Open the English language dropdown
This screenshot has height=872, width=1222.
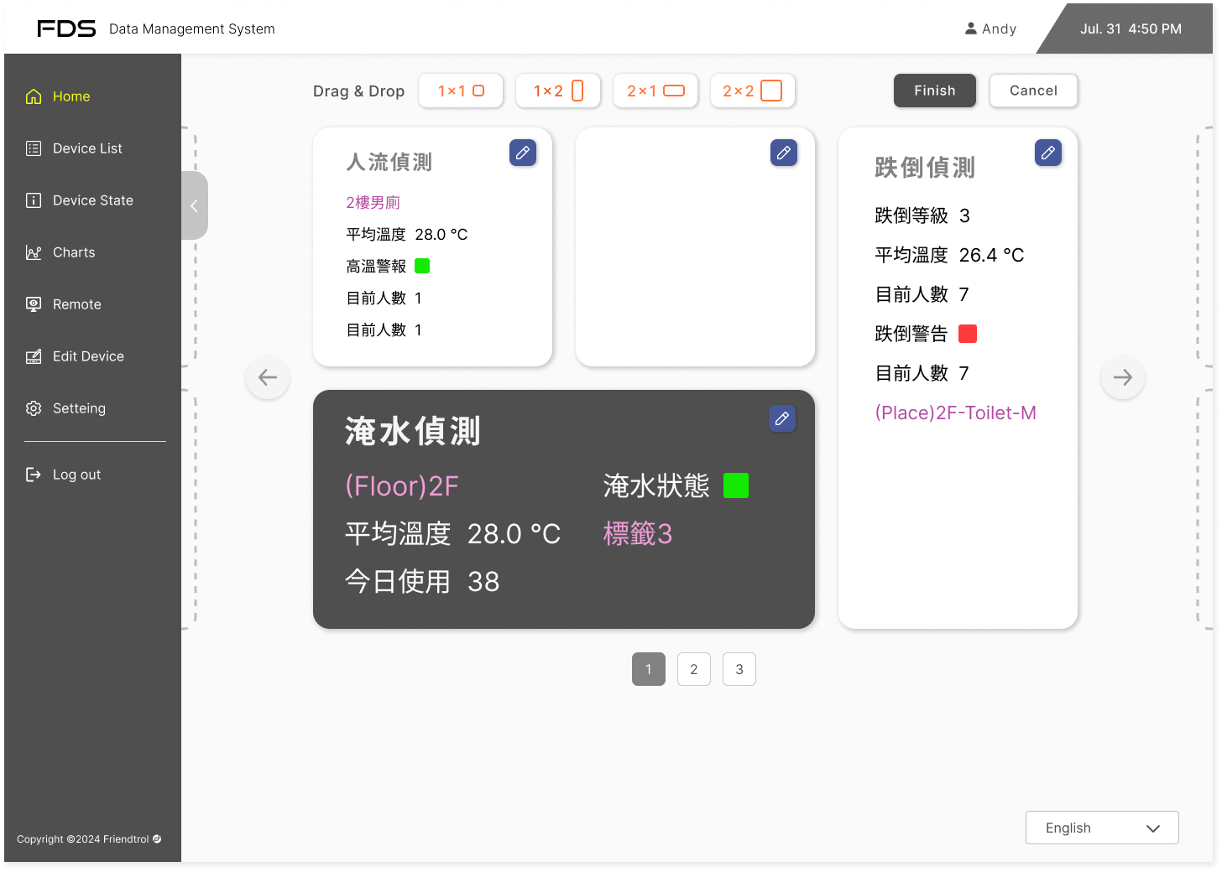coord(1102,828)
